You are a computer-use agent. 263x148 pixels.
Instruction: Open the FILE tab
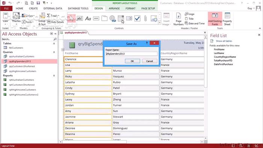(x=6, y=8)
